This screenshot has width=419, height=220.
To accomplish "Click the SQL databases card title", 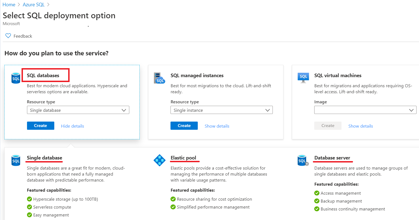I will (x=43, y=76).
